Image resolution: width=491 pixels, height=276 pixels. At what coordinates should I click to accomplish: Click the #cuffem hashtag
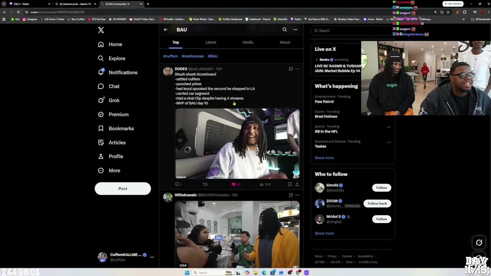pyautogui.click(x=170, y=56)
